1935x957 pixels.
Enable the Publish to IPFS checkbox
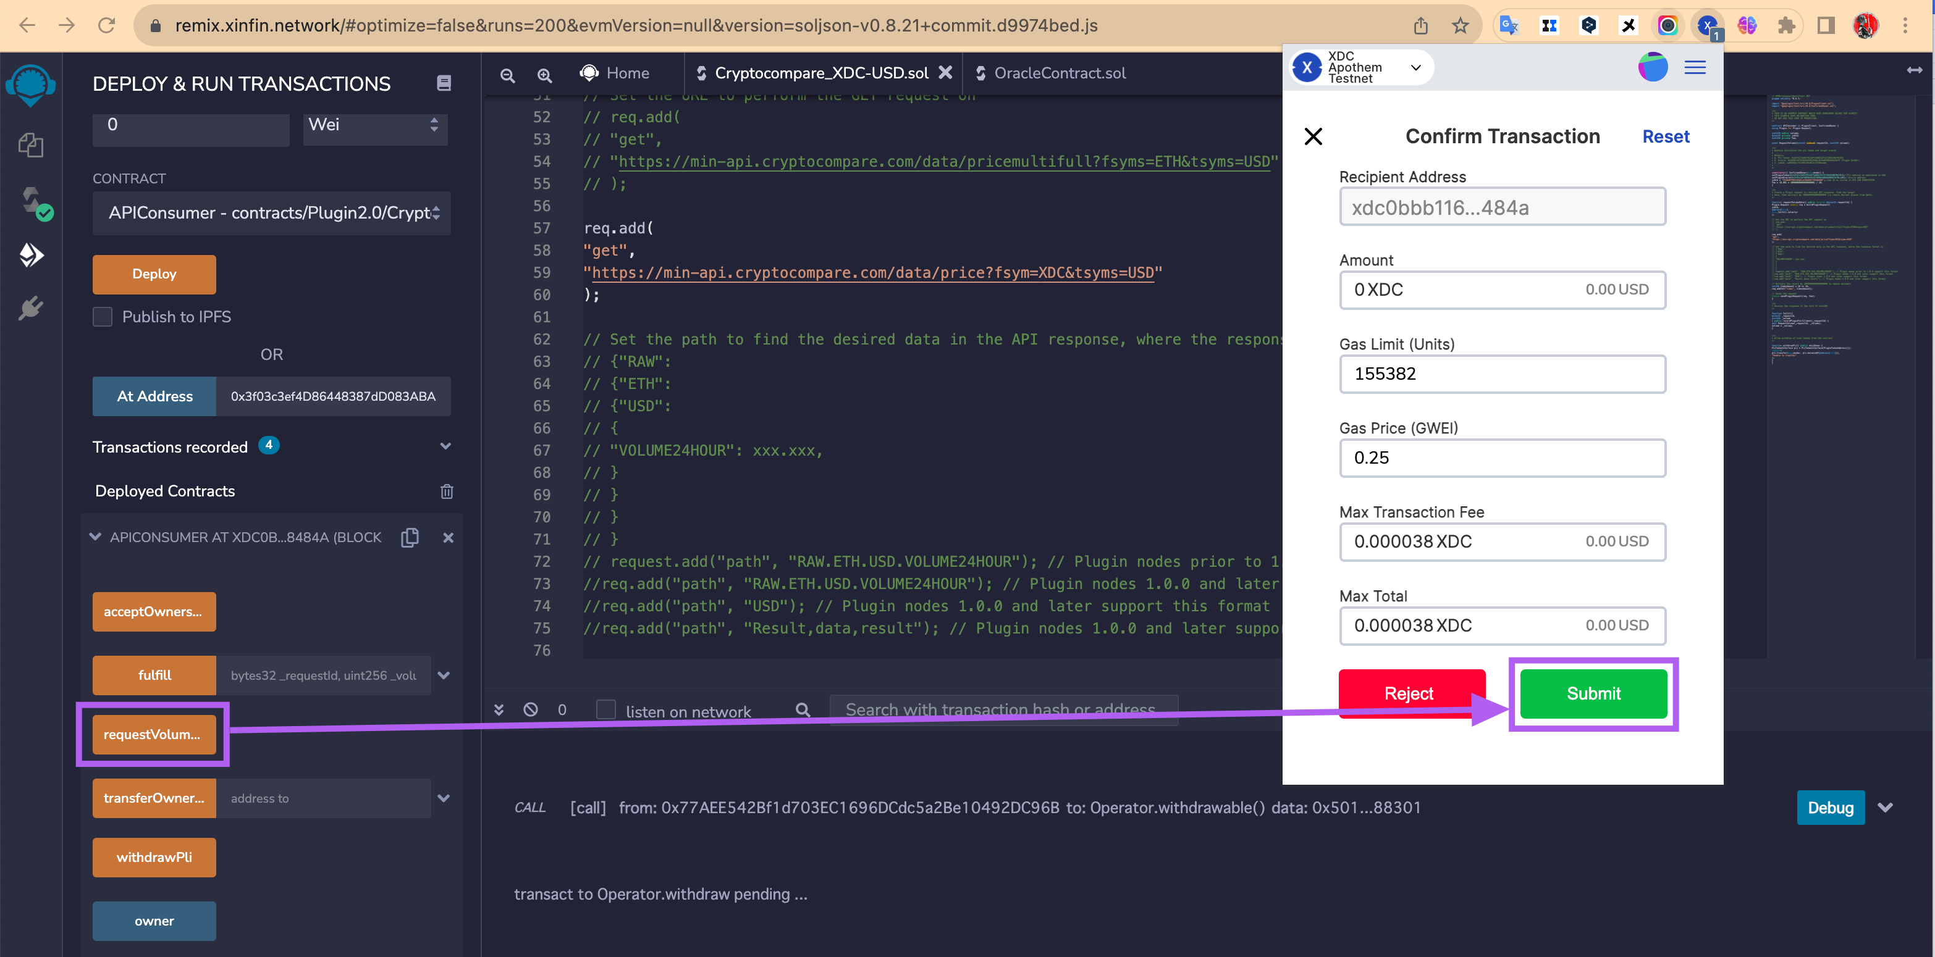[102, 316]
